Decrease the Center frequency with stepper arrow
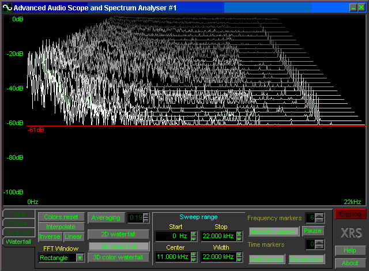This screenshot has height=271, width=369. 193,259
